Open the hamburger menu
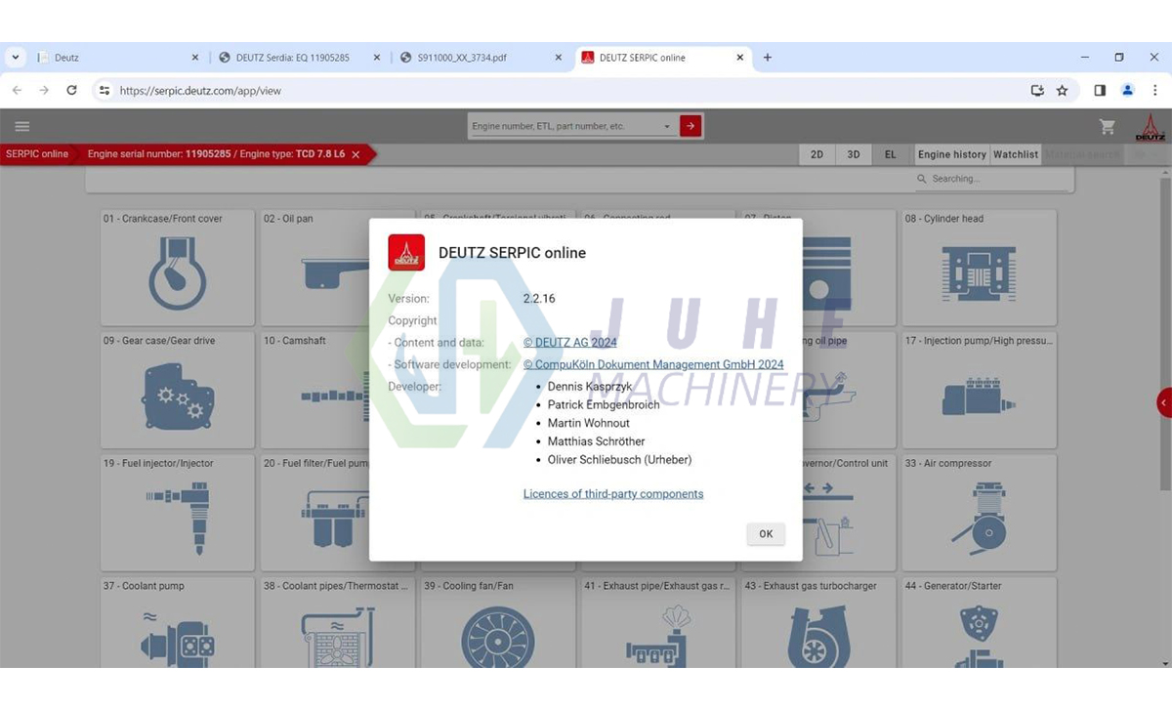Screen dimensions: 1172x711 click(x=21, y=126)
